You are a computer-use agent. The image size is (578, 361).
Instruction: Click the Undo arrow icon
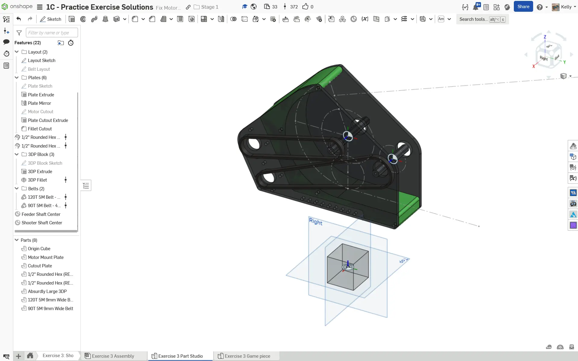[19, 19]
